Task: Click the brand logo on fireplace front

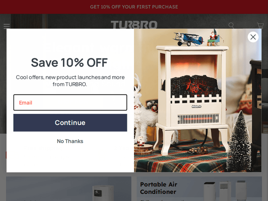Action: point(197,106)
